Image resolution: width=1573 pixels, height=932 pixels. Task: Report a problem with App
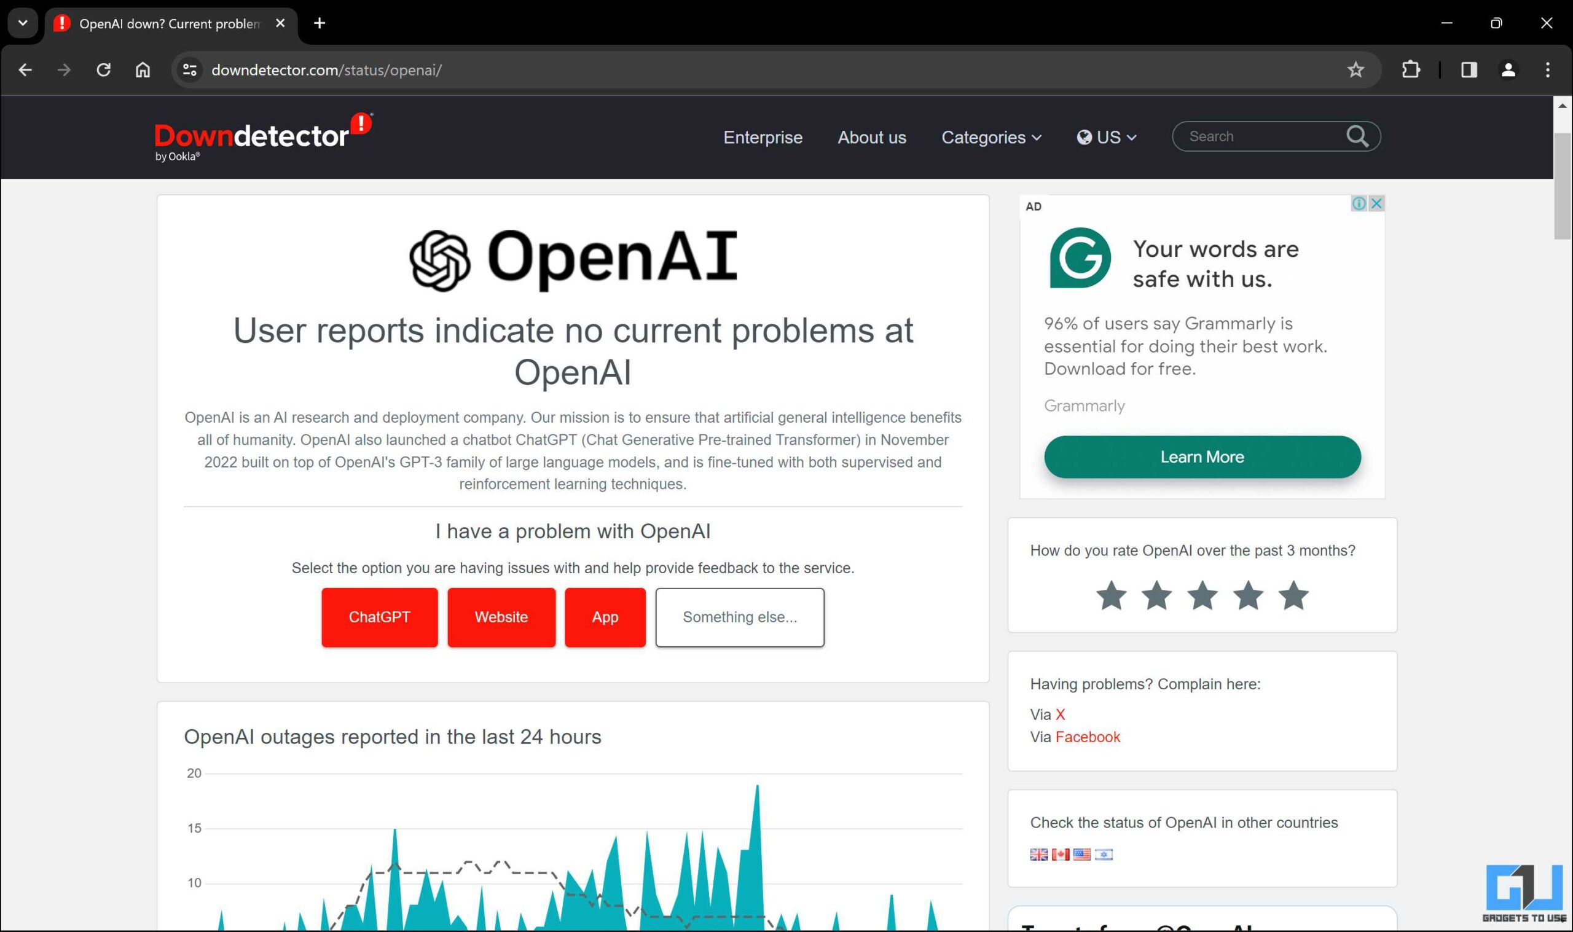click(x=605, y=617)
